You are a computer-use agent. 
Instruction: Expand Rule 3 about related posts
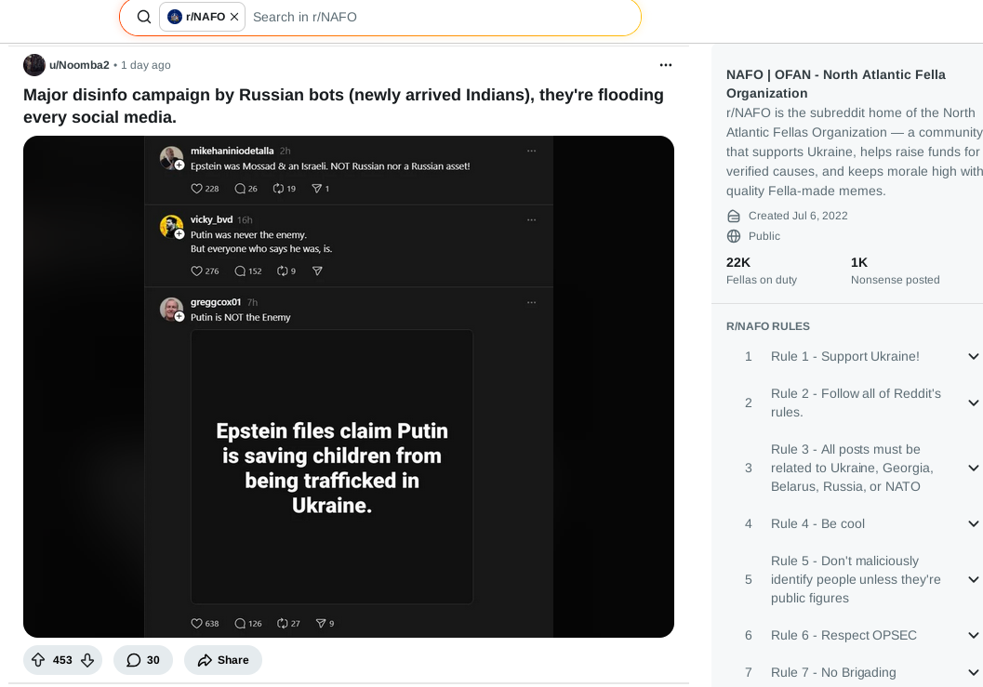(x=973, y=468)
